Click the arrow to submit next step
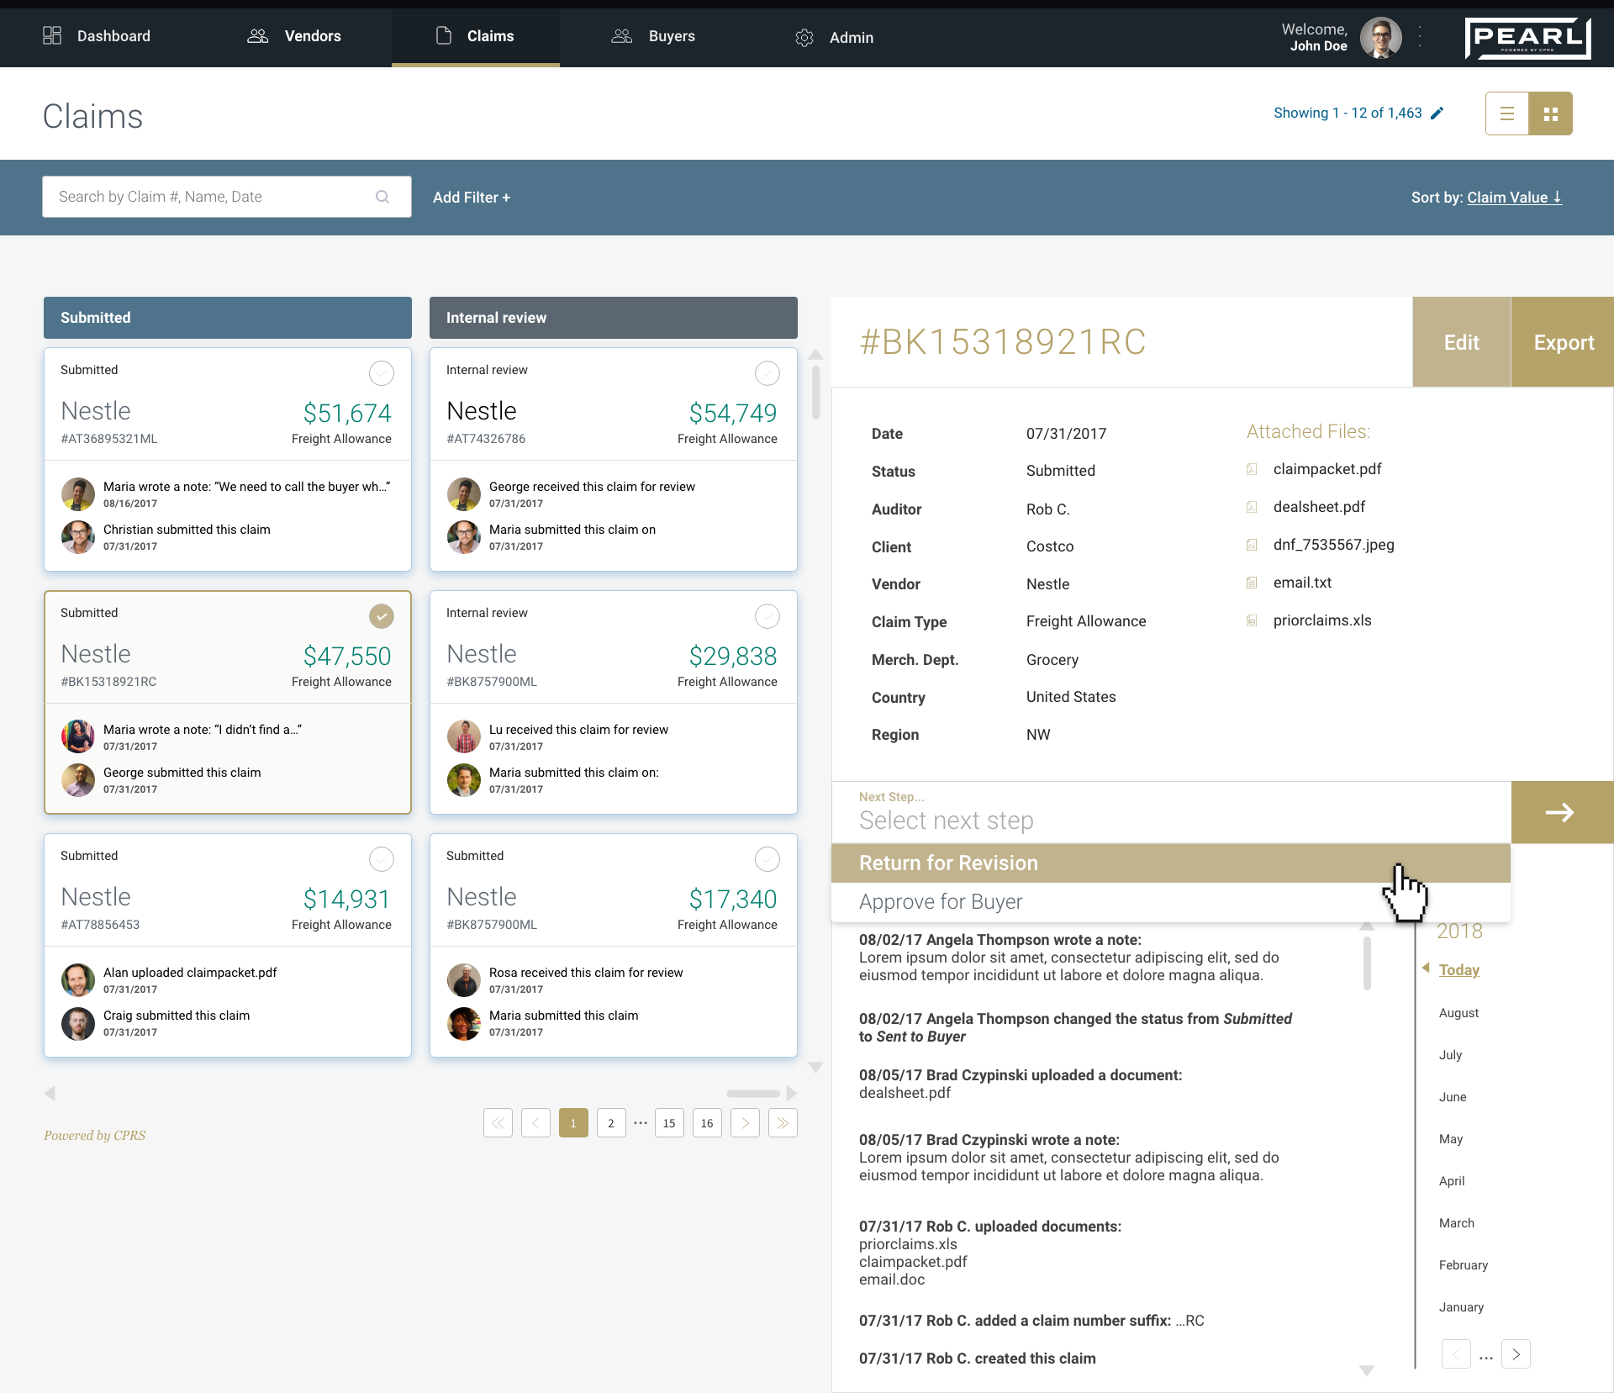The width and height of the screenshot is (1614, 1393). [1560, 812]
